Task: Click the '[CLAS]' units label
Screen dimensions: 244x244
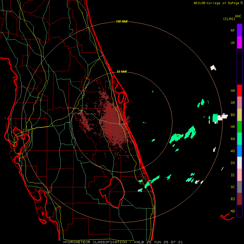Action: [x=229, y=19]
